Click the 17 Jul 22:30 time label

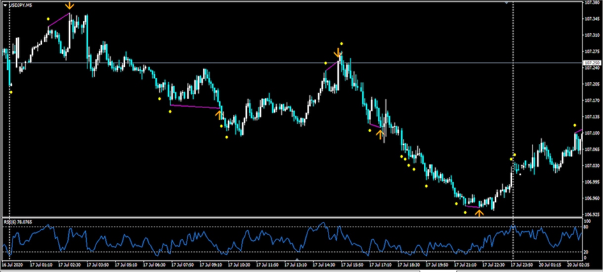pyautogui.click(x=493, y=265)
